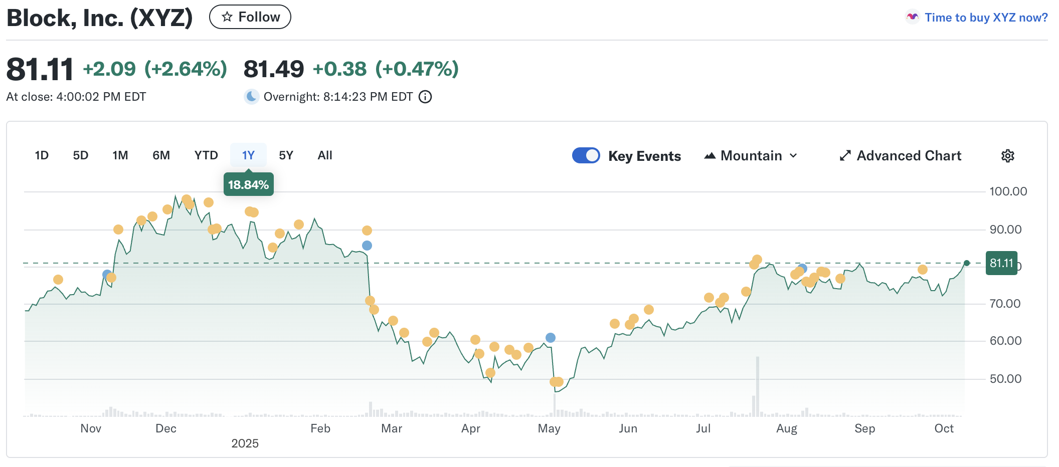Click the overnight price info icon
The height and width of the screenshot is (467, 1059).
pos(425,97)
